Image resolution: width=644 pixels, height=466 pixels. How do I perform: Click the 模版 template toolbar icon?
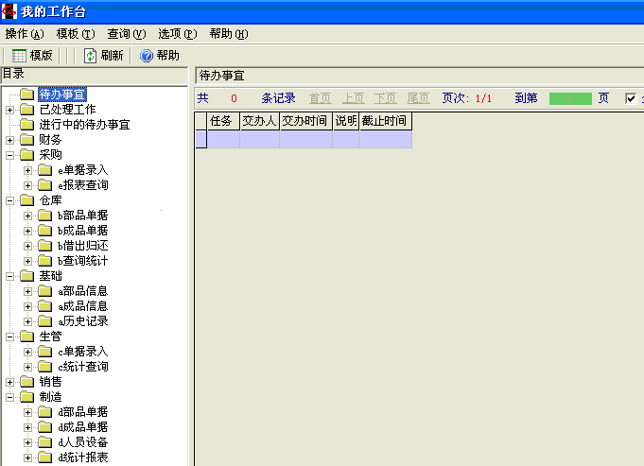[19, 56]
